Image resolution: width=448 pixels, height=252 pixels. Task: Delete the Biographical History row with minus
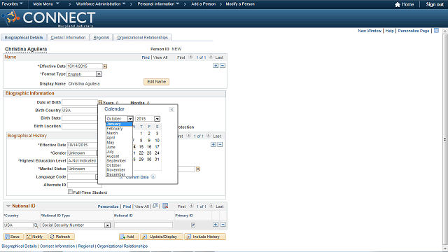pyautogui.click(x=220, y=145)
